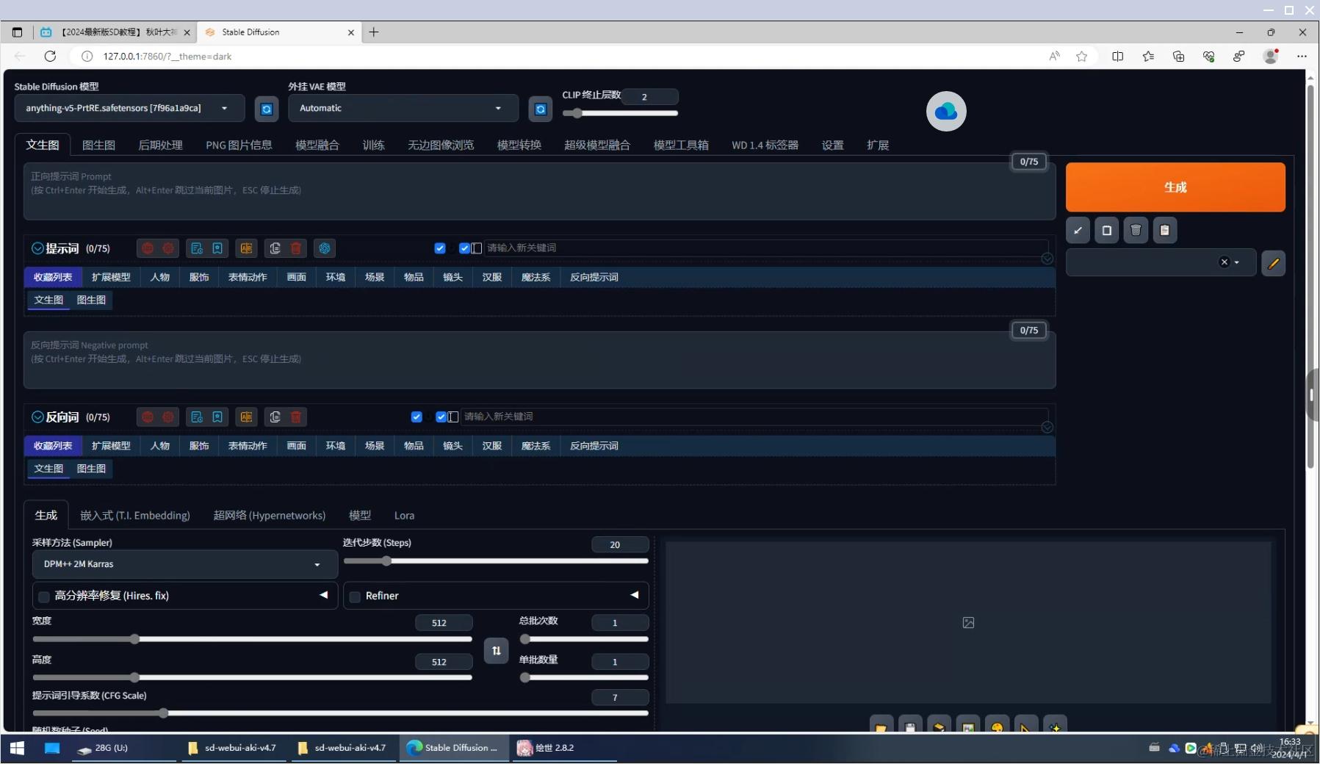This screenshot has height=764, width=1320.
Task: Adjust the 迭代步数 (Steps) slider
Action: 496,561
